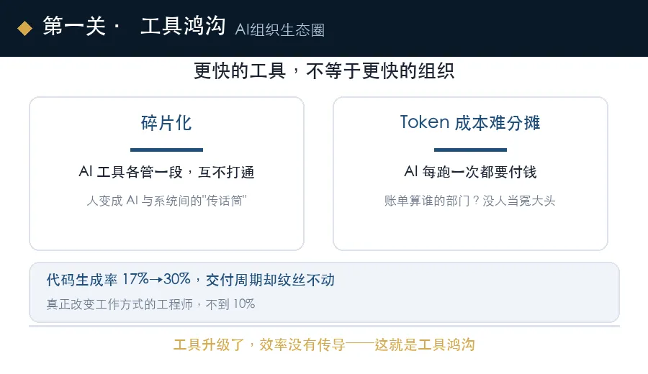648x374 pixels.
Task: Click empty area in the 碎片化 card
Action: pyautogui.click(x=166, y=229)
